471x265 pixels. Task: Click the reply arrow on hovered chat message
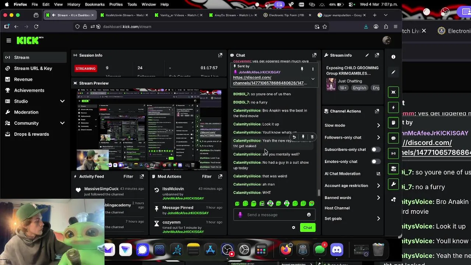click(294, 137)
